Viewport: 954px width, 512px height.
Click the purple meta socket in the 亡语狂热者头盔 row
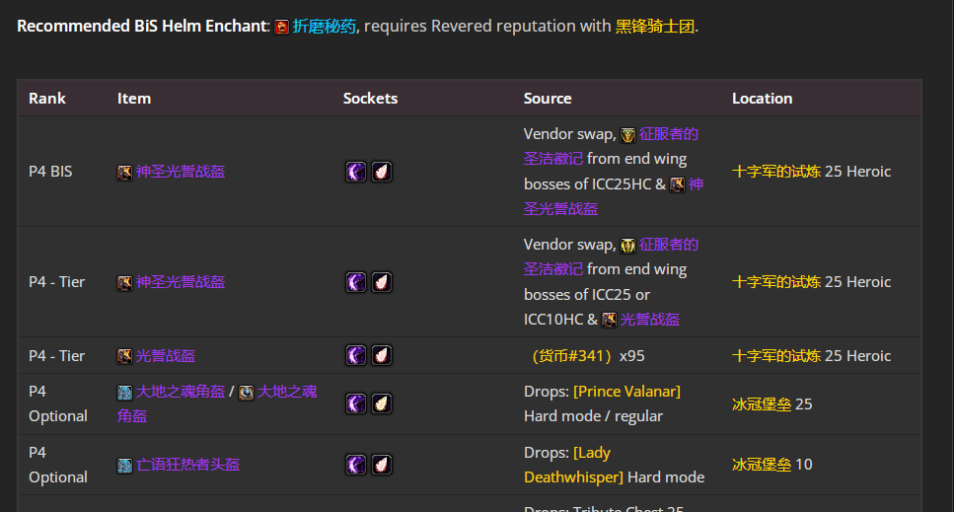356,465
